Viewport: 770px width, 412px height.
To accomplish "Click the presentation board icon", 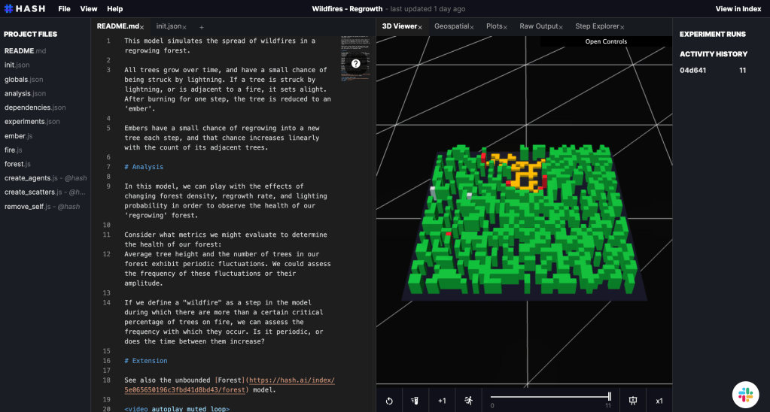I will point(633,401).
